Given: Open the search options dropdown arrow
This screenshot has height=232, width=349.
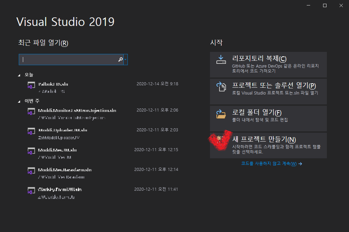Looking at the screenshot, I should pyautogui.click(x=125, y=59).
